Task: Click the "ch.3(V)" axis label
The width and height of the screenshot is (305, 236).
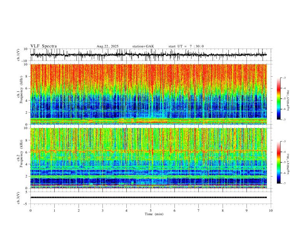Action: [18, 198]
